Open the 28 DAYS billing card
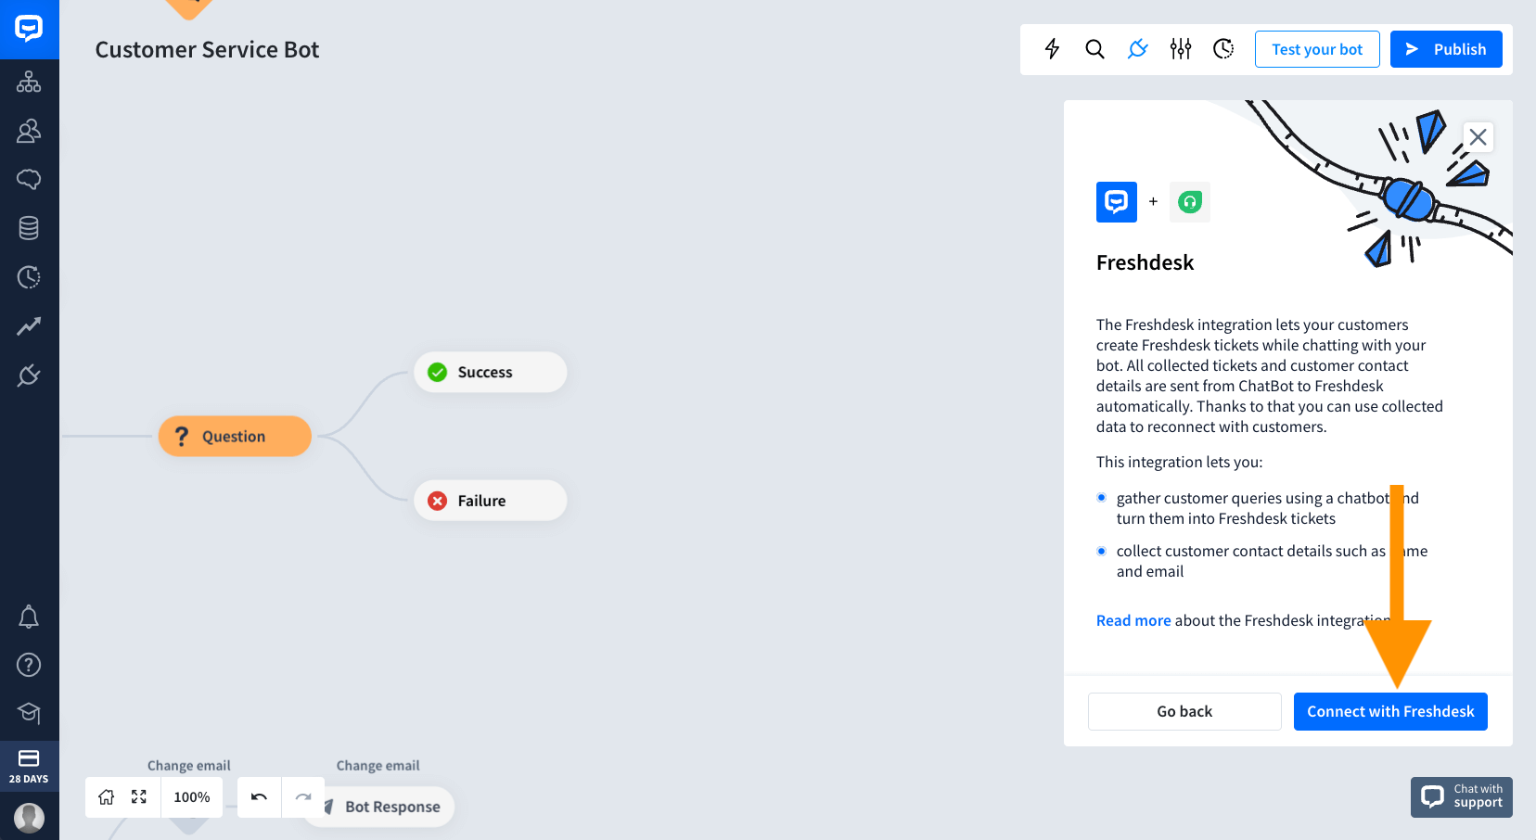This screenshot has height=840, width=1536. point(29,766)
